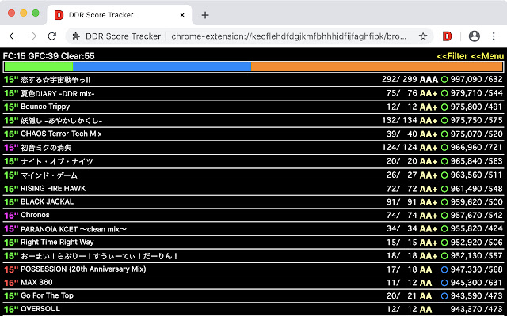Click the green circle on the Chronos row
The width and height of the screenshot is (507, 316).
(x=444, y=216)
